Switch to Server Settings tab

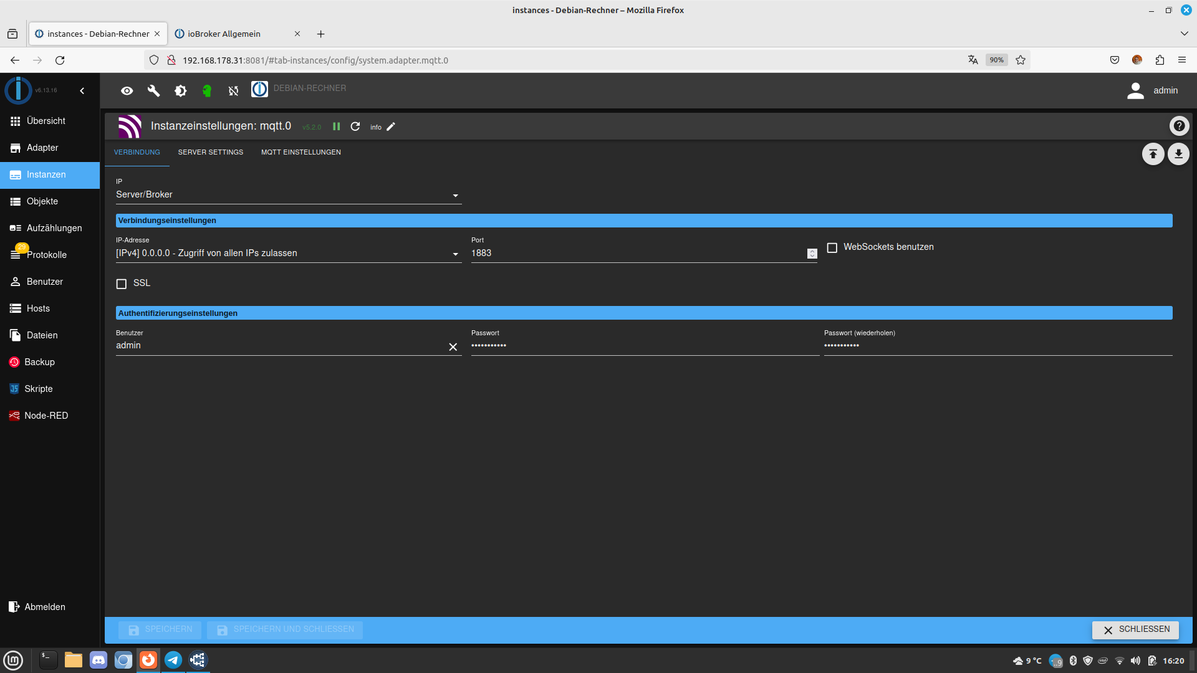[211, 153]
